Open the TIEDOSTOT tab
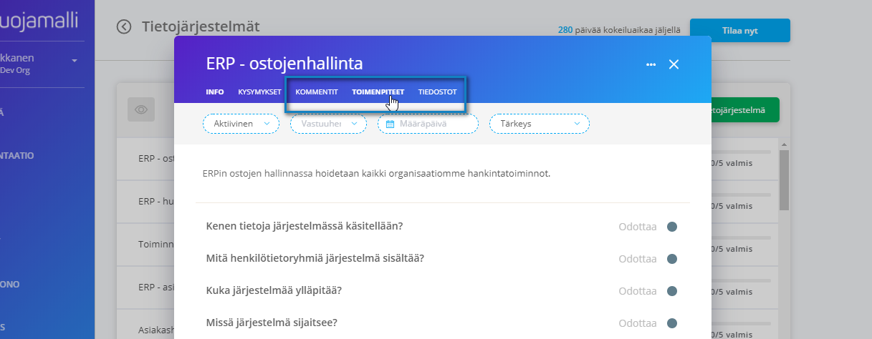Screen dimensions: 872x339 click(x=437, y=92)
